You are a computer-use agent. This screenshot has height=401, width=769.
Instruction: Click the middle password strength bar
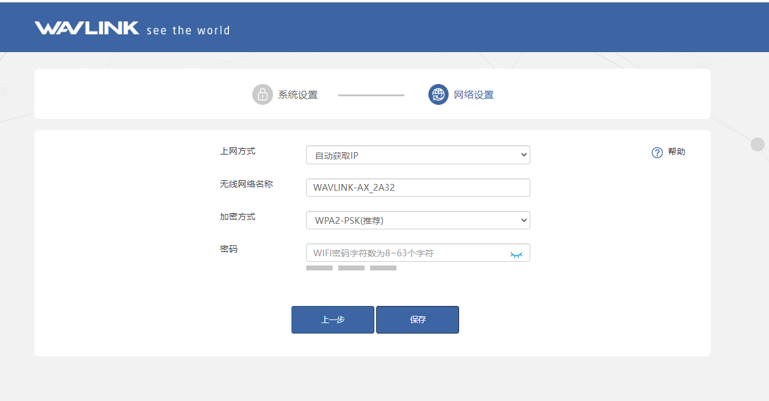click(351, 268)
